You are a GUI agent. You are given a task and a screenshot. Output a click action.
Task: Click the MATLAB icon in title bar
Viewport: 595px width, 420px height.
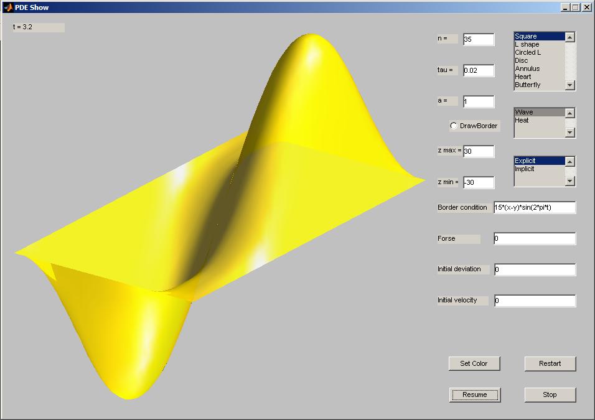pos(8,7)
